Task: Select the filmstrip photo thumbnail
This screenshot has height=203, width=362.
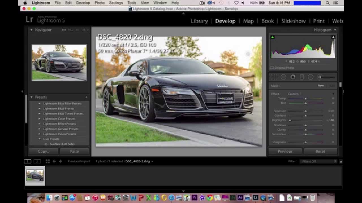Action: pos(35,176)
